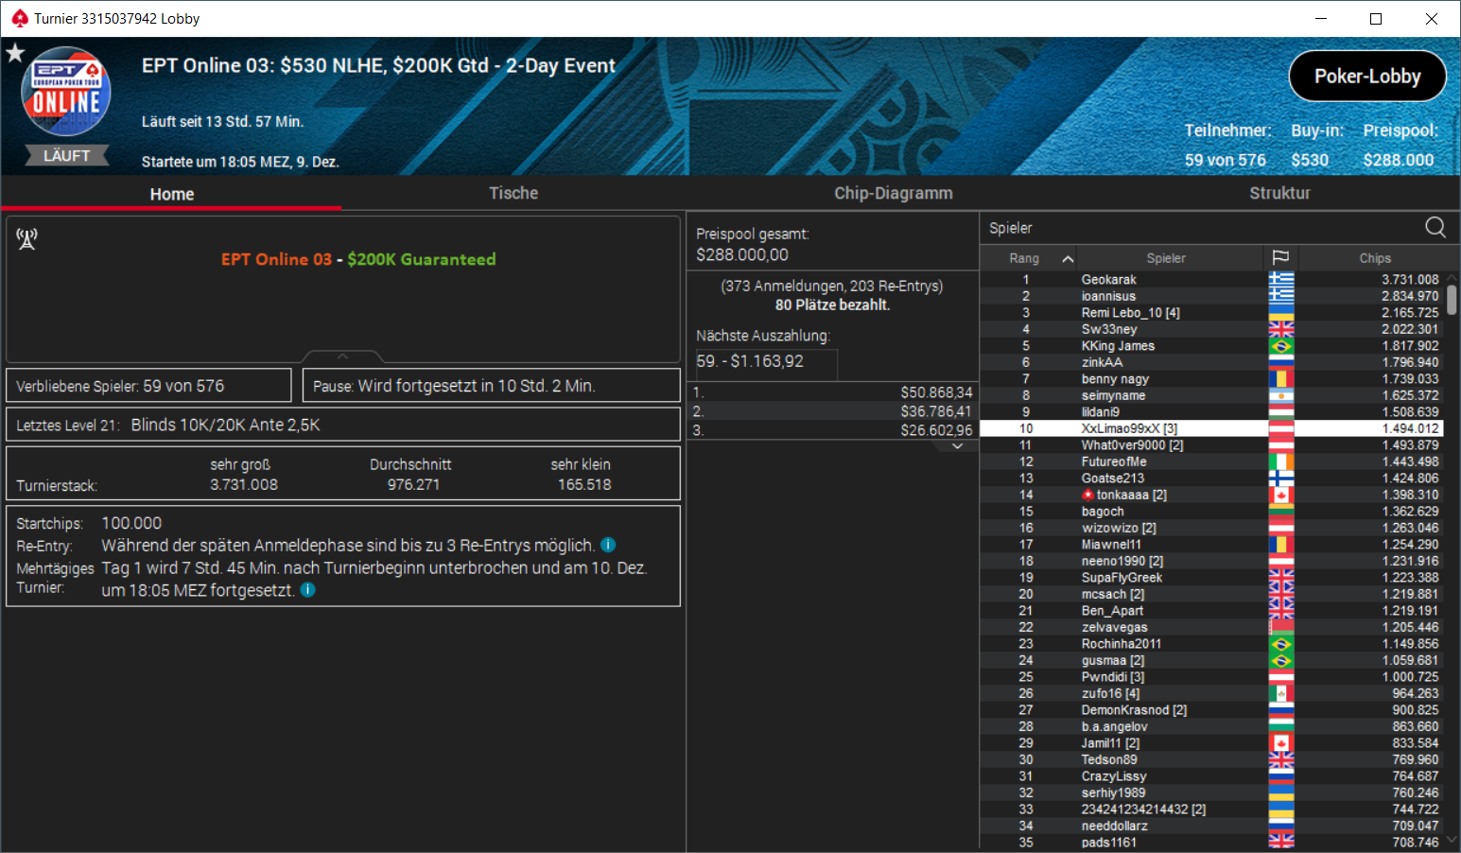Select player wizowizo row

coord(1212,528)
